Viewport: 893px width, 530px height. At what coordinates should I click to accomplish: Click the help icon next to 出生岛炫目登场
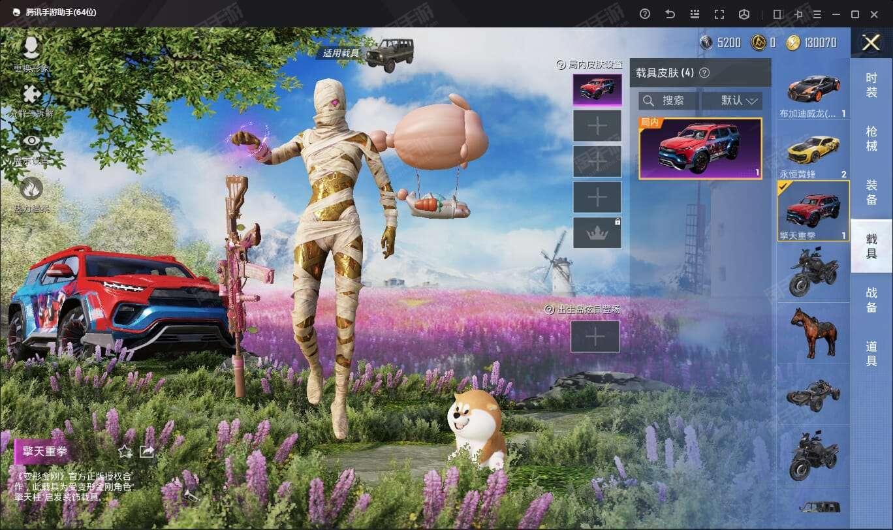[x=550, y=309]
